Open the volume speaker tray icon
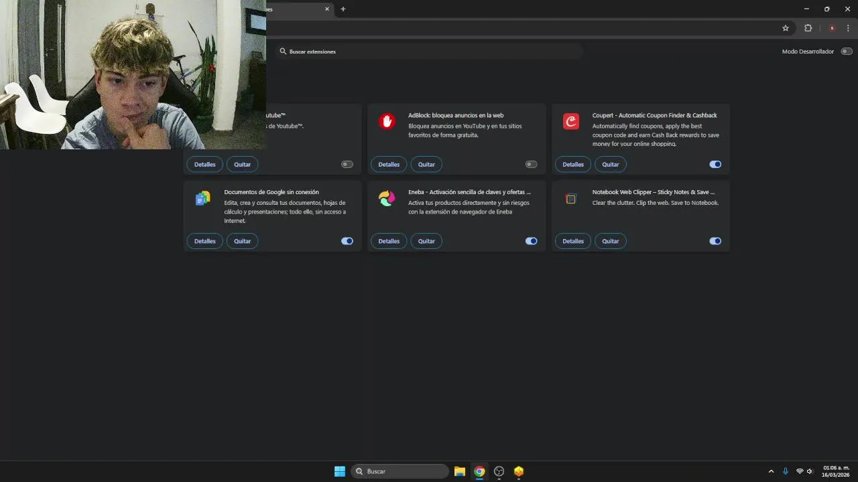The image size is (858, 482). click(x=810, y=471)
